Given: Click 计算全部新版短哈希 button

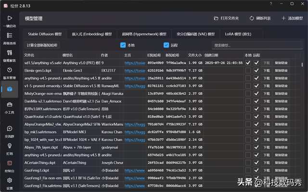Looking at the screenshot, I should 42,45.
